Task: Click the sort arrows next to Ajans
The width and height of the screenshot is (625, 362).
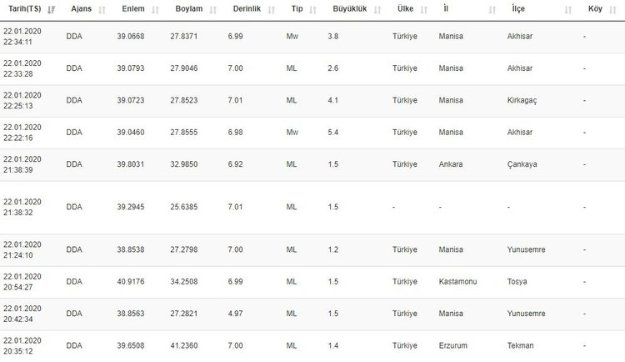Action: (102, 10)
